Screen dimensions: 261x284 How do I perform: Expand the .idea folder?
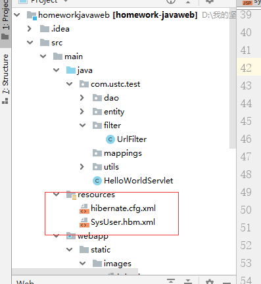tap(30, 29)
